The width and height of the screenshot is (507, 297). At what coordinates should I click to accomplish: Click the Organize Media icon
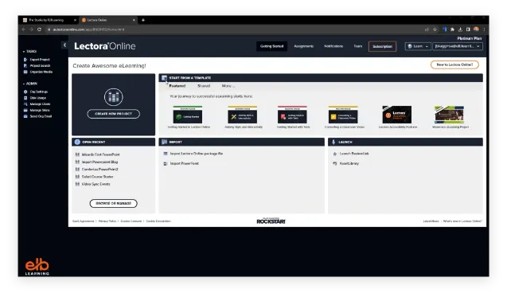pos(25,72)
